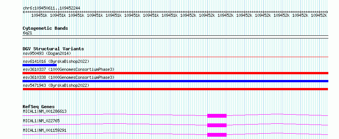Select the red nsv5471943 variant bar
The height and width of the screenshot is (139, 339).
point(175,89)
